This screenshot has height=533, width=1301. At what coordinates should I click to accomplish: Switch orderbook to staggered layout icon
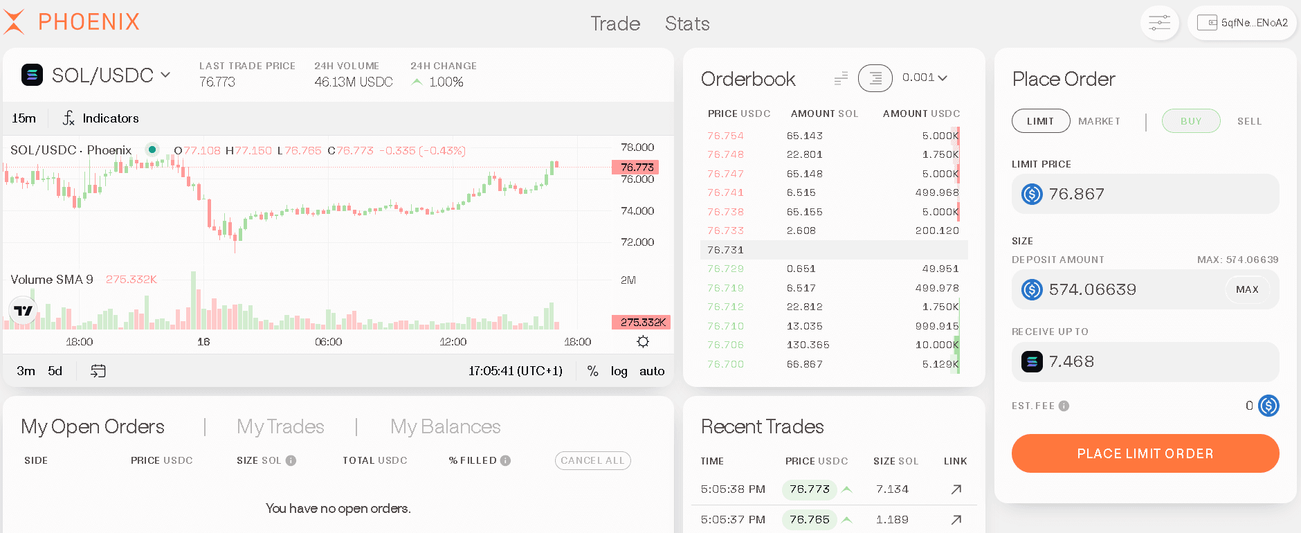(841, 78)
